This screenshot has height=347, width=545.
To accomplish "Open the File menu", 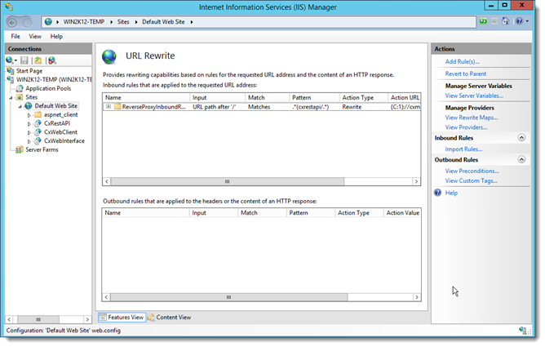I will 16,36.
